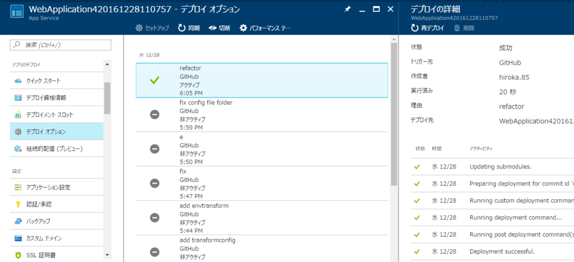Viewport: 574px width, 262px height.
Task: Click the カスタム ドメイン icon
Action: click(18, 238)
